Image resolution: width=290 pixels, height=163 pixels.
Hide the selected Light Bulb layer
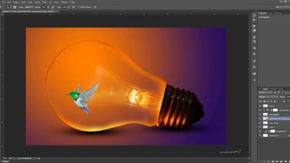pos(260,119)
